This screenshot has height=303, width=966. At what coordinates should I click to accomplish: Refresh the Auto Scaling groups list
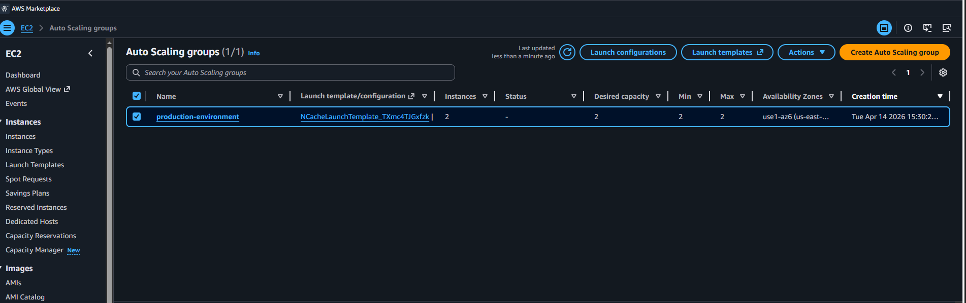pos(567,52)
